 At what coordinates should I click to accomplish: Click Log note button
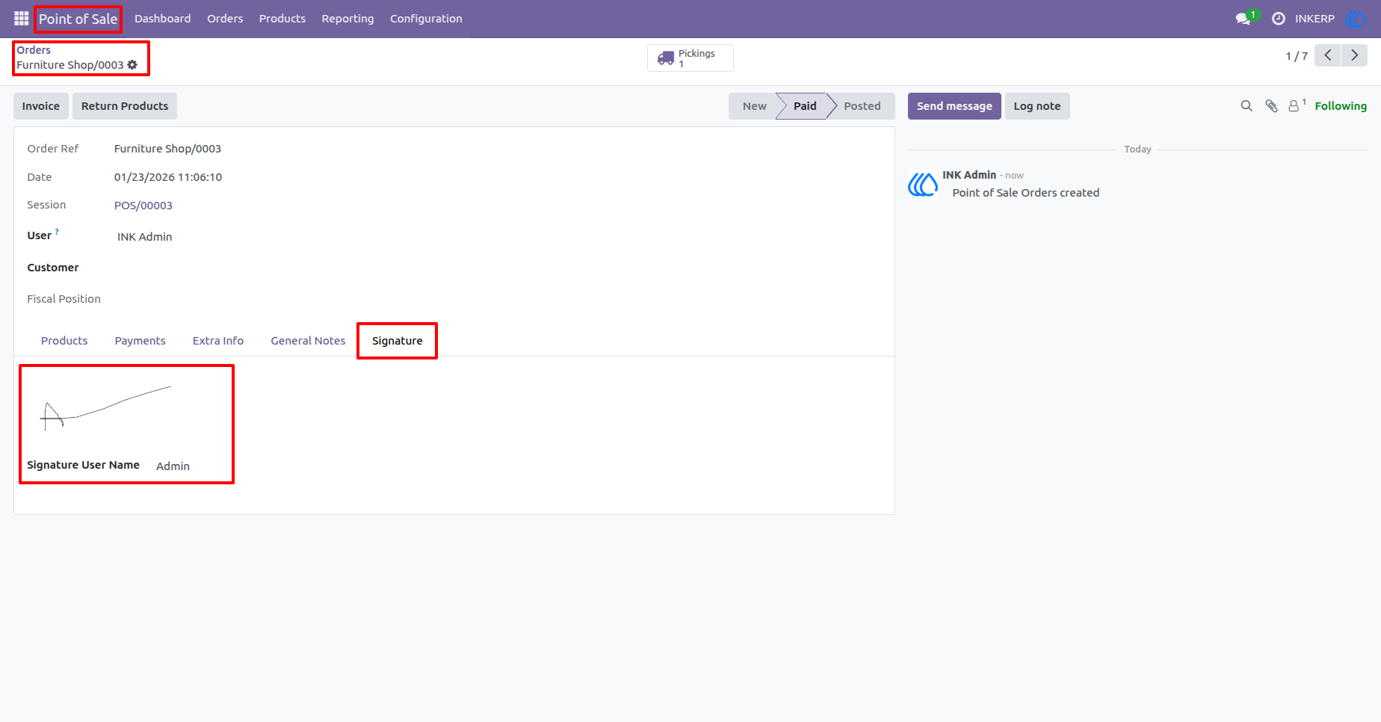[1037, 106]
